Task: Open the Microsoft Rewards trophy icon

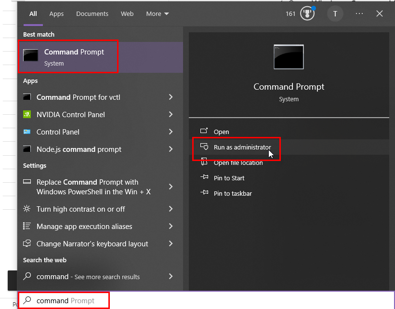Action: 307,13
